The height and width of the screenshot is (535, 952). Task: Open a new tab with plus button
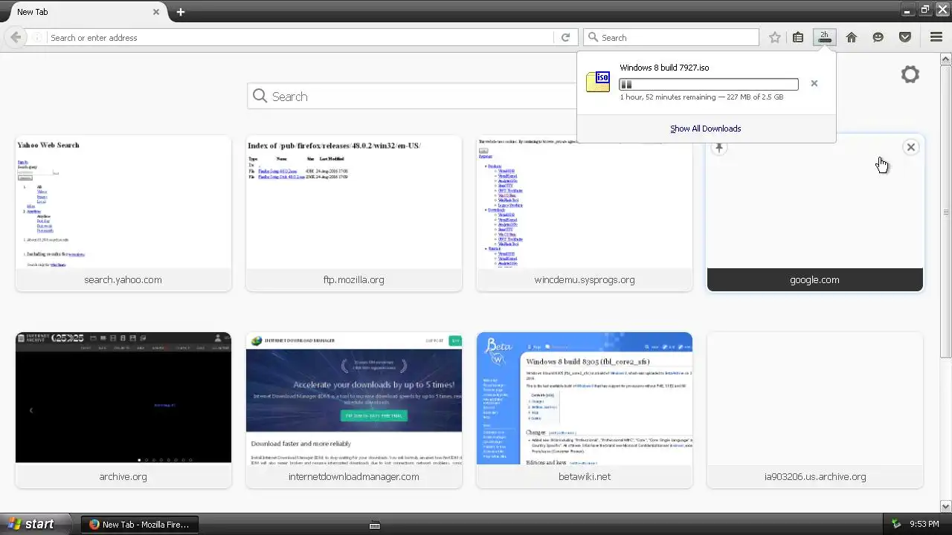coord(181,12)
